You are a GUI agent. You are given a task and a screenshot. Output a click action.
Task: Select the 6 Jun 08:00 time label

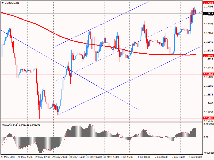(x=195, y=157)
